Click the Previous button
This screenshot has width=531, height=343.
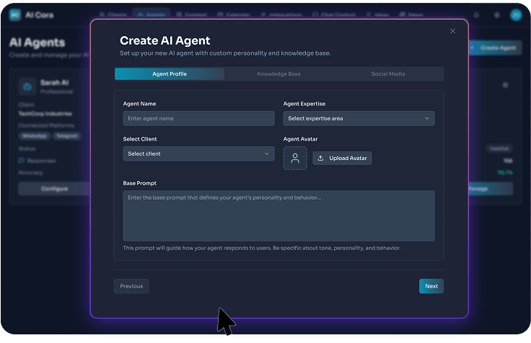(131, 286)
